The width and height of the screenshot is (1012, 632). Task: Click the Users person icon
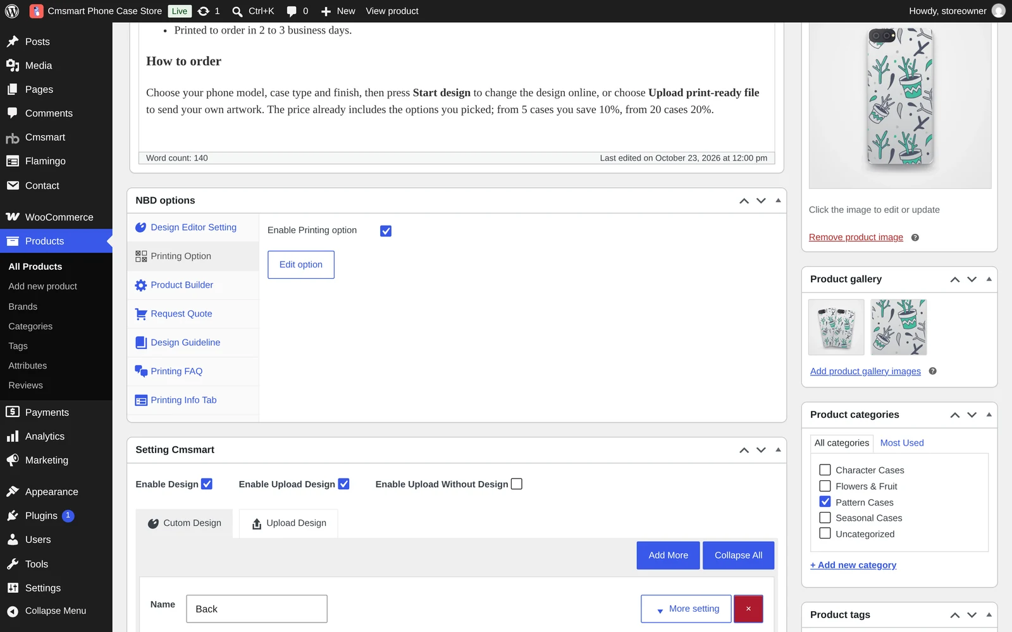point(13,540)
